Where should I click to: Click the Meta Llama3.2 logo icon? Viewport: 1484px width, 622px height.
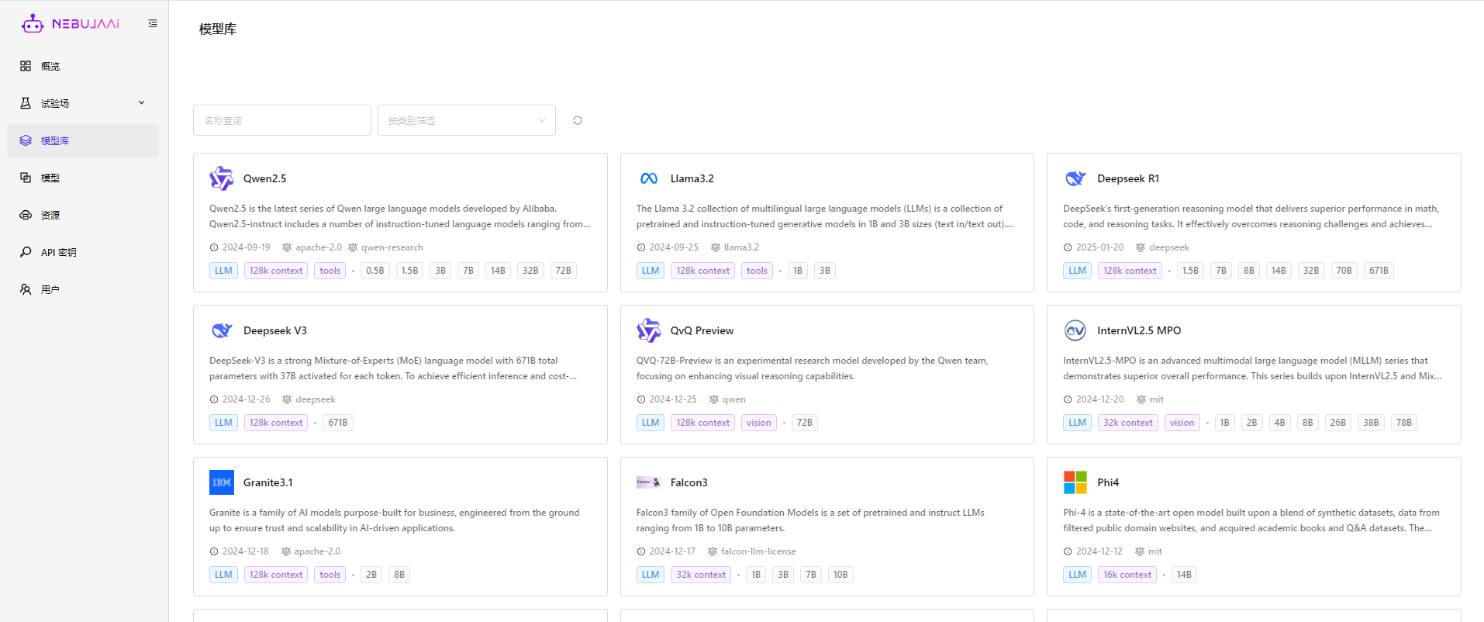tap(649, 178)
